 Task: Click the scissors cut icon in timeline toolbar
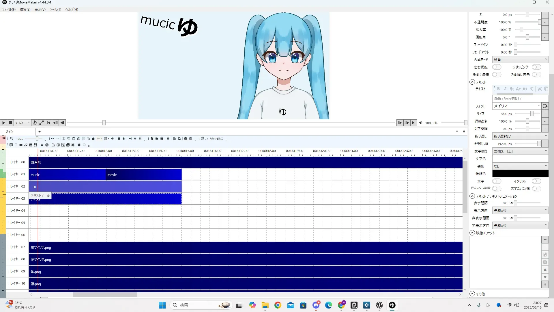tap(64, 139)
